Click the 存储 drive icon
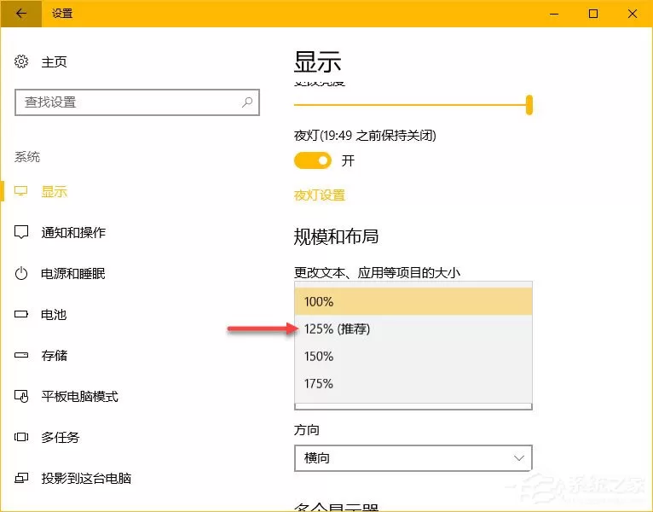 coord(21,355)
